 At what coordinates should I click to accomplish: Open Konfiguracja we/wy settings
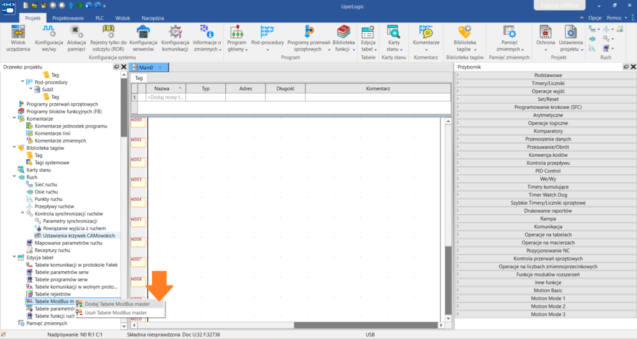tap(49, 38)
